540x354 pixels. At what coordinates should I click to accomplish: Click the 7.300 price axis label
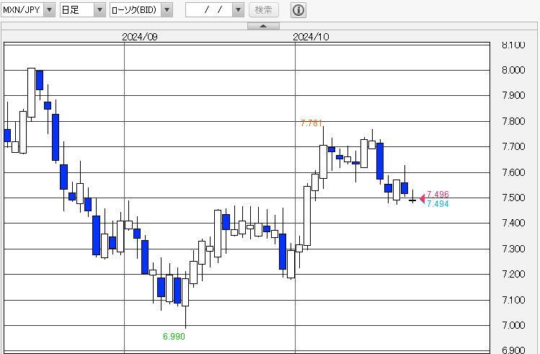click(x=513, y=249)
